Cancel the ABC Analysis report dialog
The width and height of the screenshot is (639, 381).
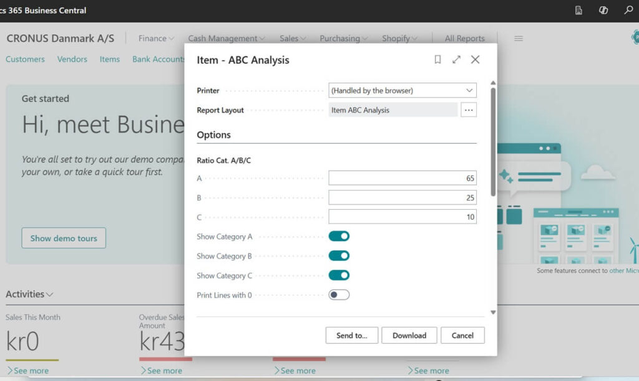pyautogui.click(x=462, y=336)
